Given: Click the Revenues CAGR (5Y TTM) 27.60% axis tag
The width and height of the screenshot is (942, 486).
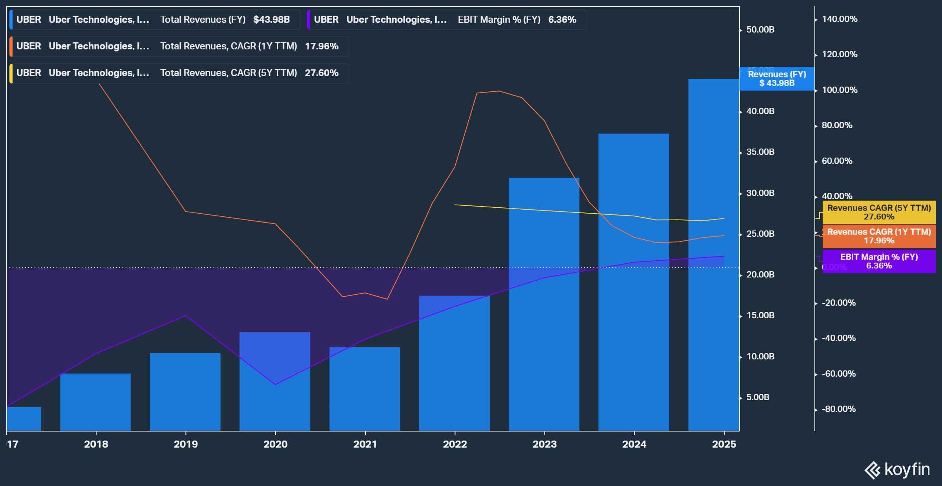Looking at the screenshot, I should tap(879, 212).
